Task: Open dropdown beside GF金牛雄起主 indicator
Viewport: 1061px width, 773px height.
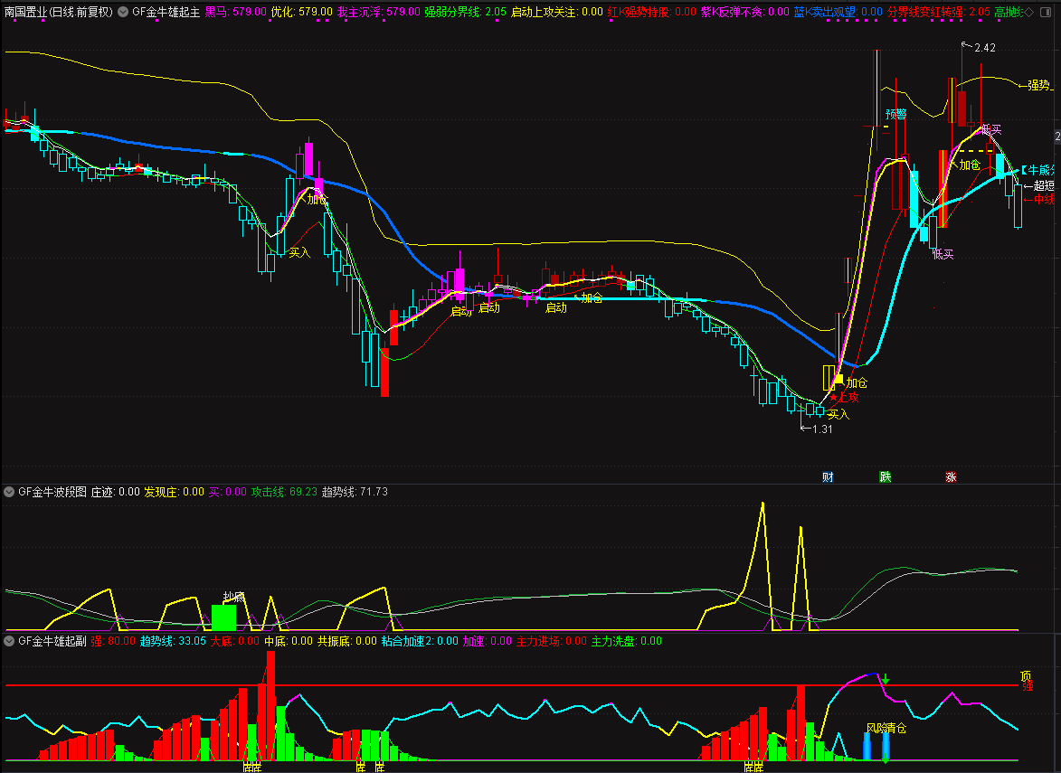Action: coord(123,12)
